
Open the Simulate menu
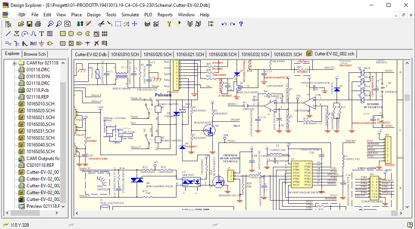130,15
